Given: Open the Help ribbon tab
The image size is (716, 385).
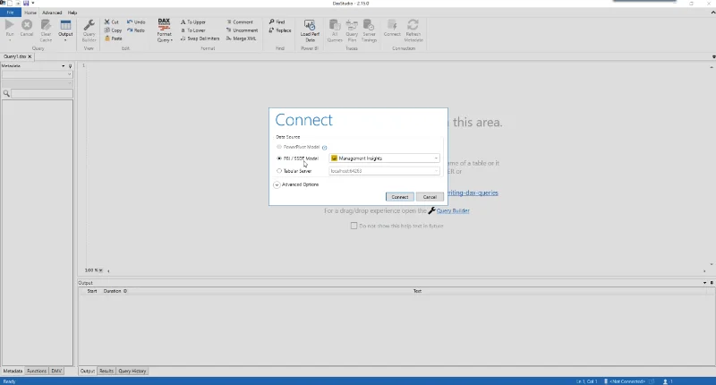Looking at the screenshot, I should pyautogui.click(x=72, y=13).
